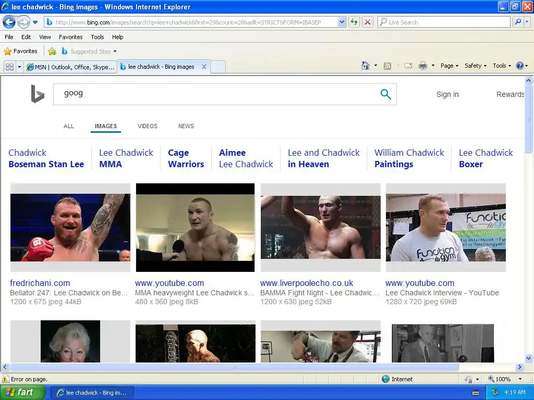Screen dimensions: 534x400
Task: Open the Suggested Sites dropdown
Action: [89, 52]
